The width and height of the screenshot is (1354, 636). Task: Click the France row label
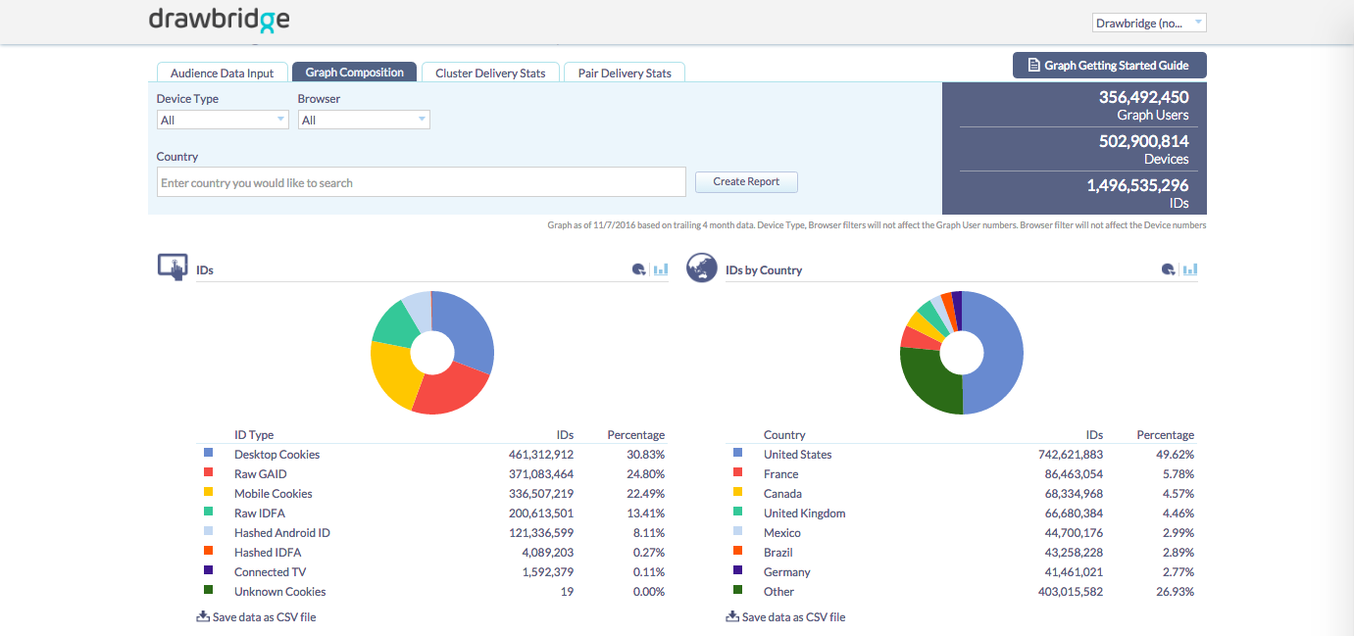[x=781, y=474]
